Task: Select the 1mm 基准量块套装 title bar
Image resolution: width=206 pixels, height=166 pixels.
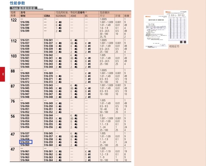Action: point(24,8)
